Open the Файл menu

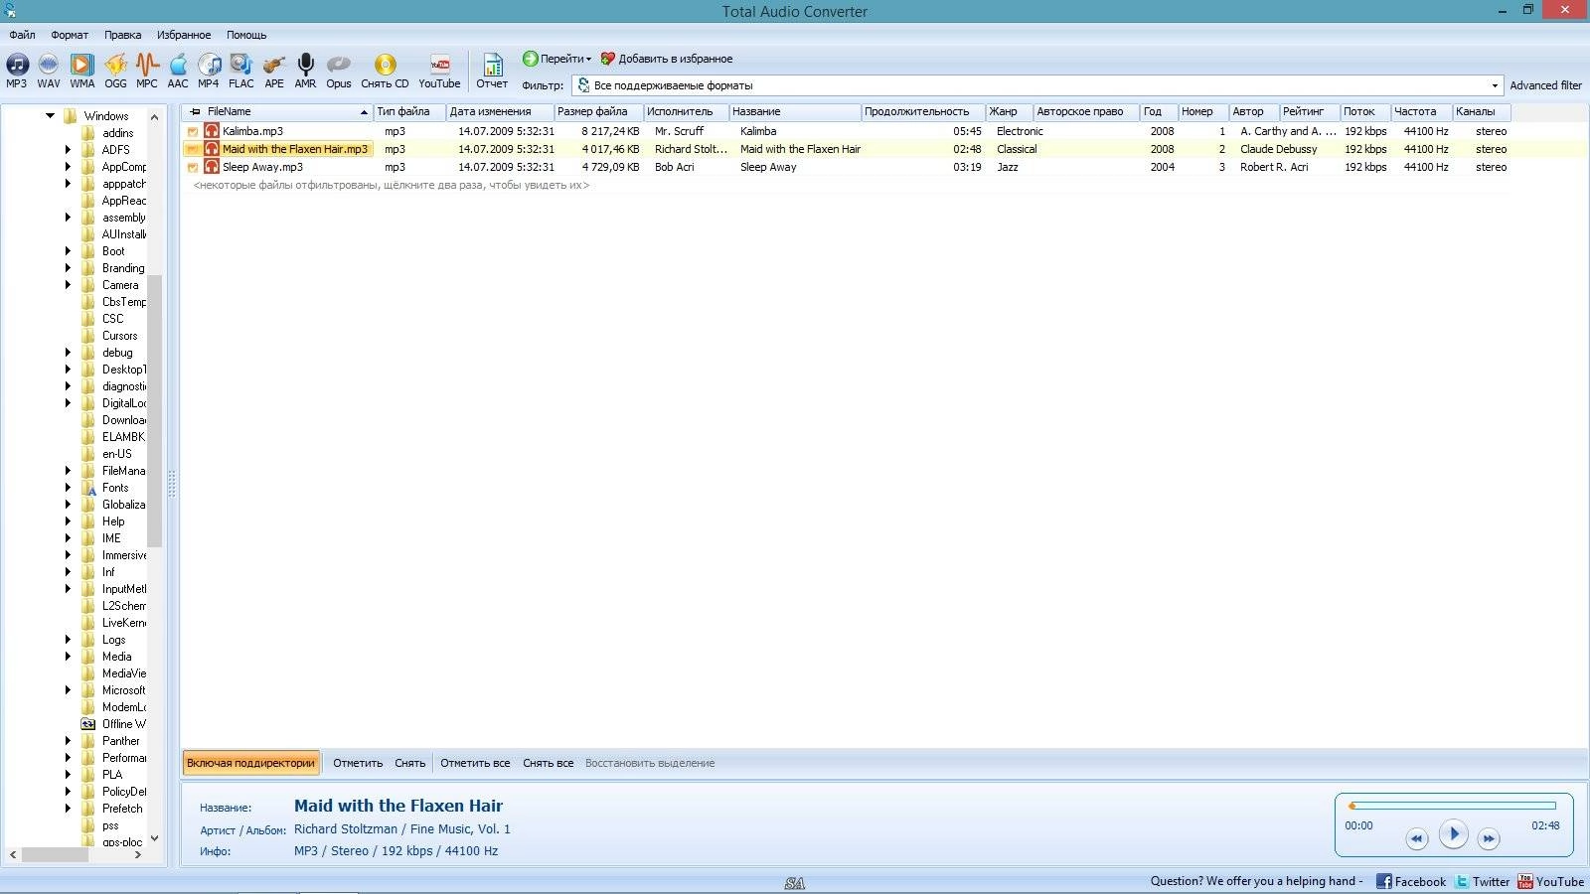click(x=22, y=35)
